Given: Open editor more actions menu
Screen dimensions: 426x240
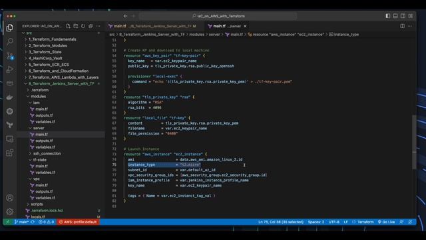Looking at the screenshot, I should [410, 26].
